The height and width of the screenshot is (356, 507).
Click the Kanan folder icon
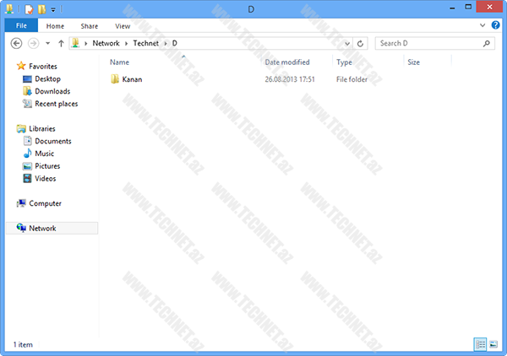pyautogui.click(x=115, y=79)
